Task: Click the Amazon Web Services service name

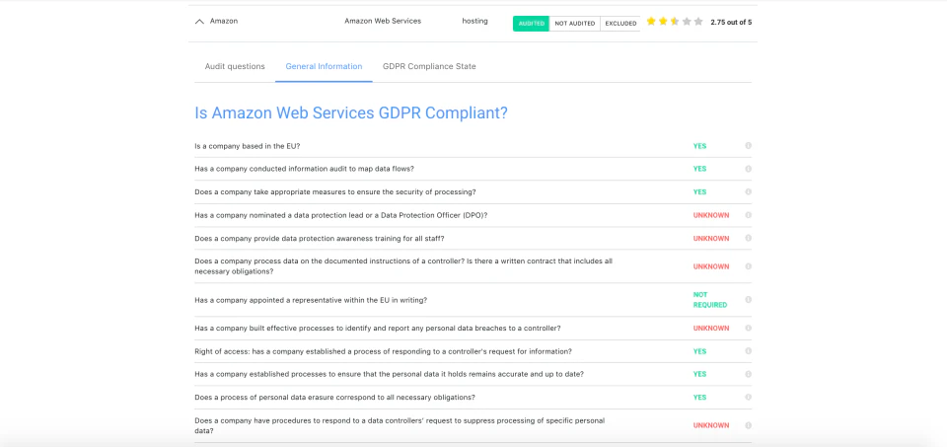Action: pyautogui.click(x=383, y=21)
